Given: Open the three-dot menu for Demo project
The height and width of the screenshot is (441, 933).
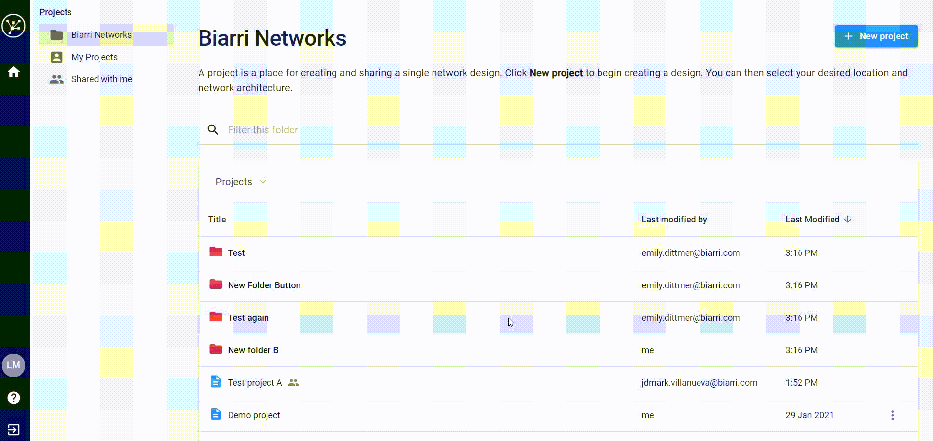Looking at the screenshot, I should pyautogui.click(x=892, y=415).
